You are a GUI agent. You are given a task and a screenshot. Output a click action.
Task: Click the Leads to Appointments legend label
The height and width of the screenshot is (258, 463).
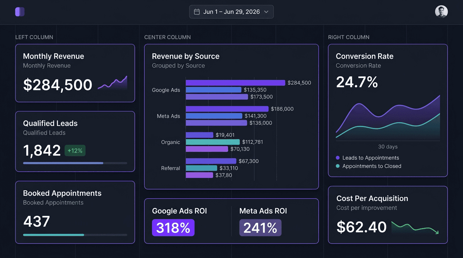tap(371, 158)
